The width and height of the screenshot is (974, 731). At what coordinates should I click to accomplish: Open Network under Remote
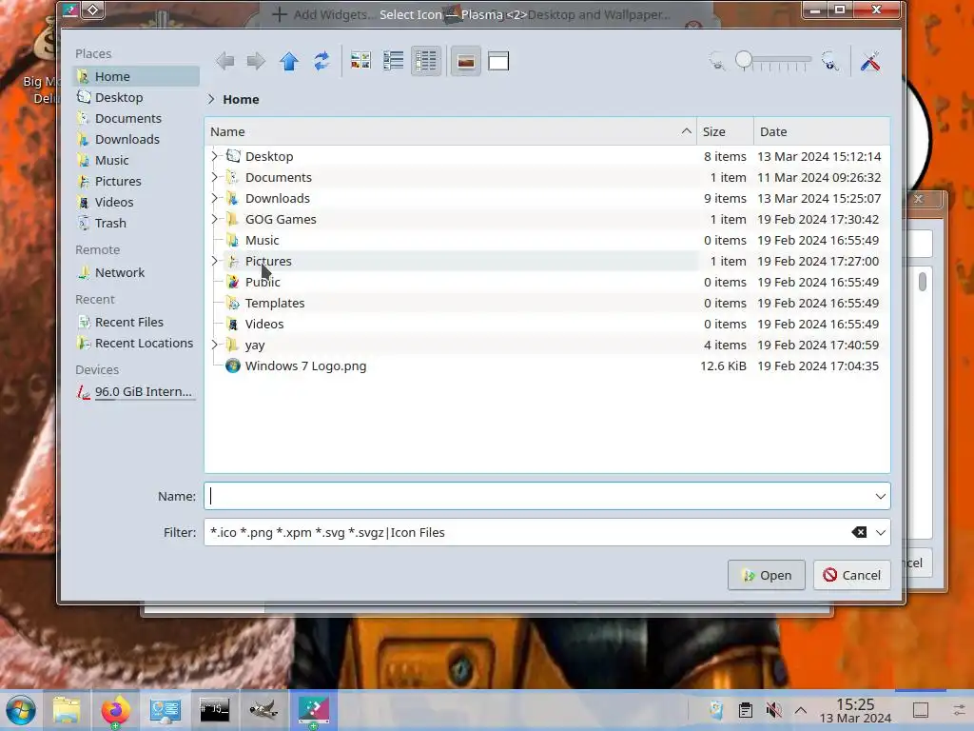tap(136, 272)
